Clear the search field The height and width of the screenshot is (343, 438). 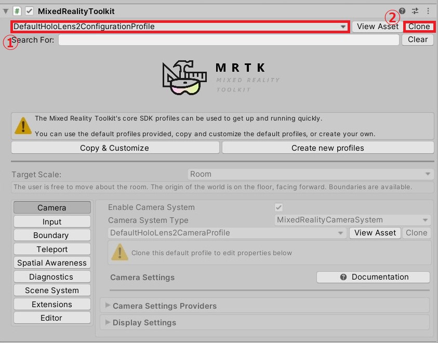(x=418, y=39)
